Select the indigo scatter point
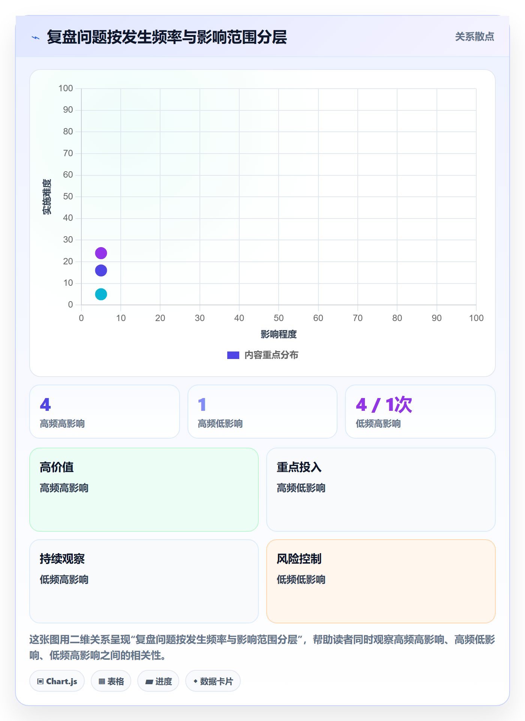The height and width of the screenshot is (721, 525). tap(101, 270)
